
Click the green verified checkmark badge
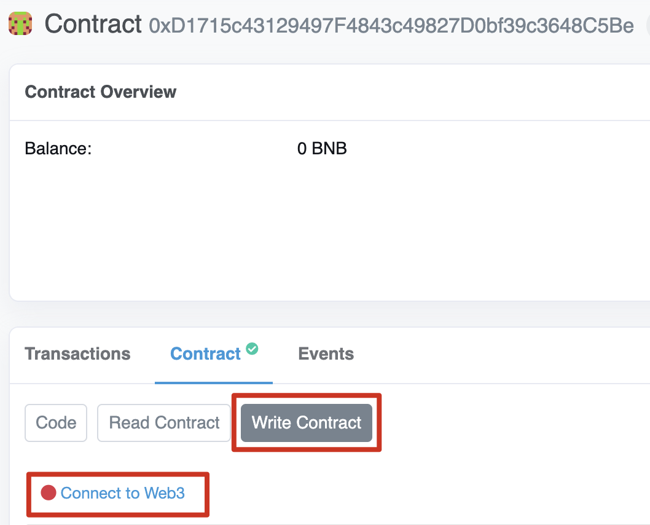[252, 349]
